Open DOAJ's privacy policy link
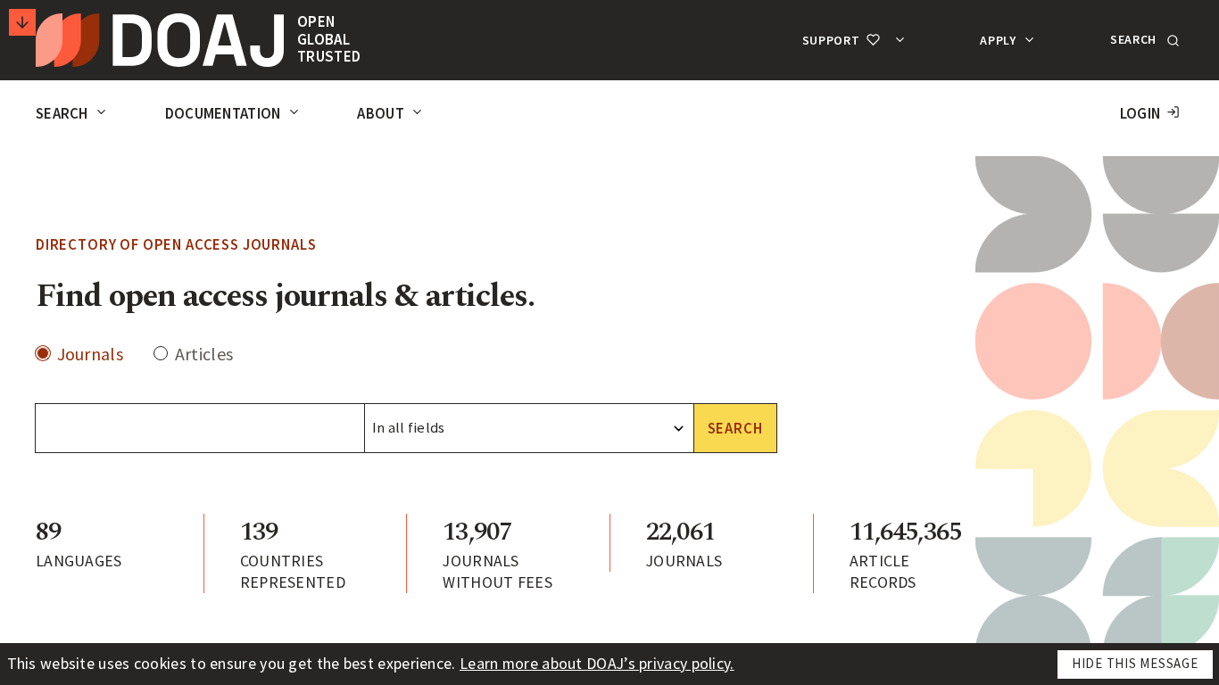This screenshot has height=685, width=1219. tap(596, 664)
